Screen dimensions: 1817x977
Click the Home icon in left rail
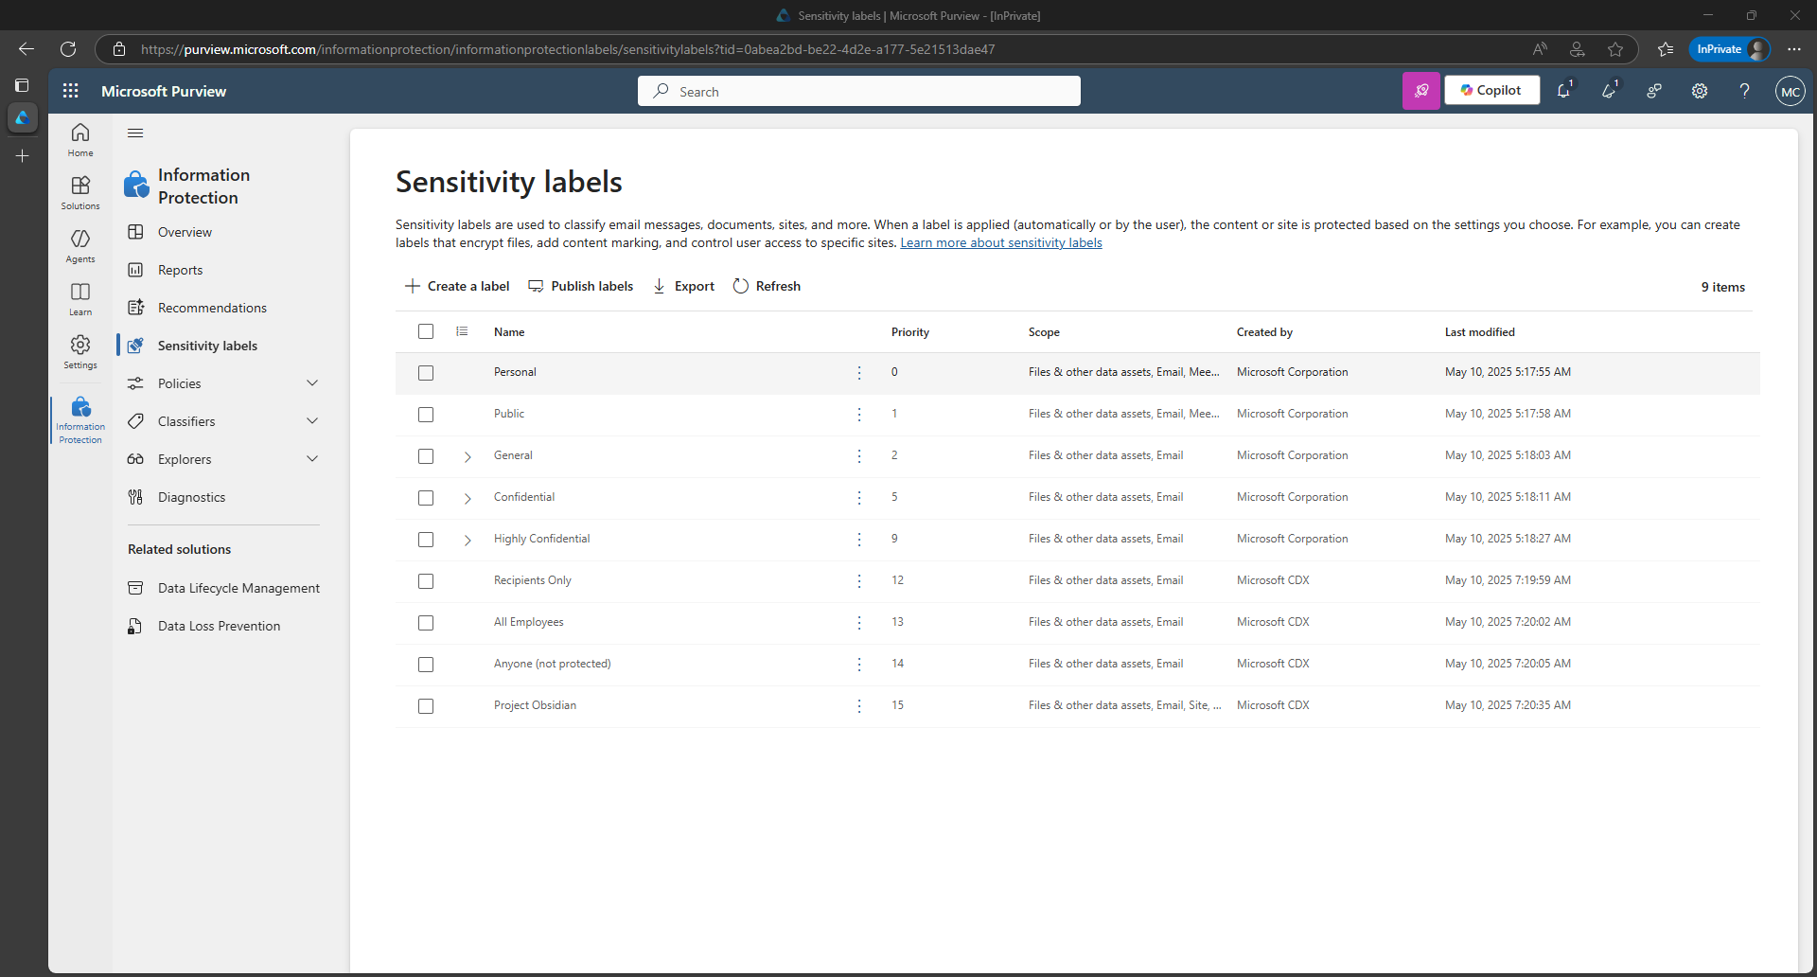(80, 139)
